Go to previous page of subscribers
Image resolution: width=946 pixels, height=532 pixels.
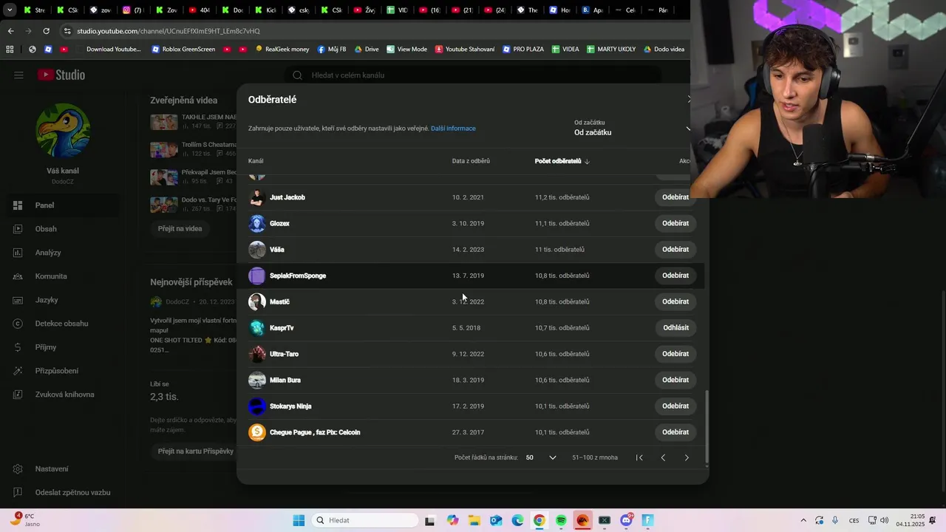click(x=663, y=458)
